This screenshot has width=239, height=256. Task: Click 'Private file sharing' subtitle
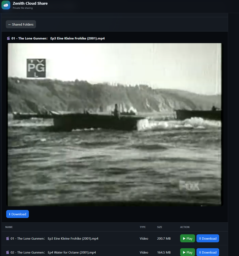pyautogui.click(x=23, y=8)
